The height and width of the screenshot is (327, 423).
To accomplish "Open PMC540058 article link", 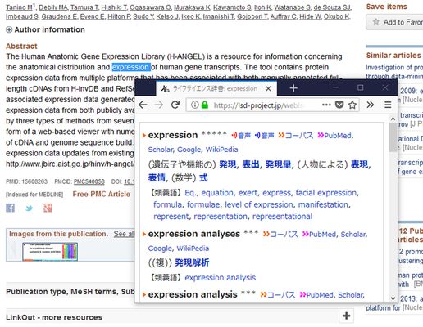I will [x=89, y=181].
